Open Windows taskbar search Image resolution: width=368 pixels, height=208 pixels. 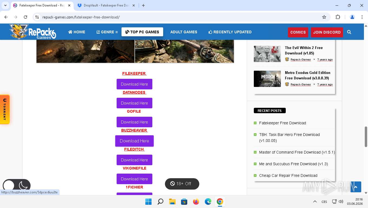(x=160, y=201)
